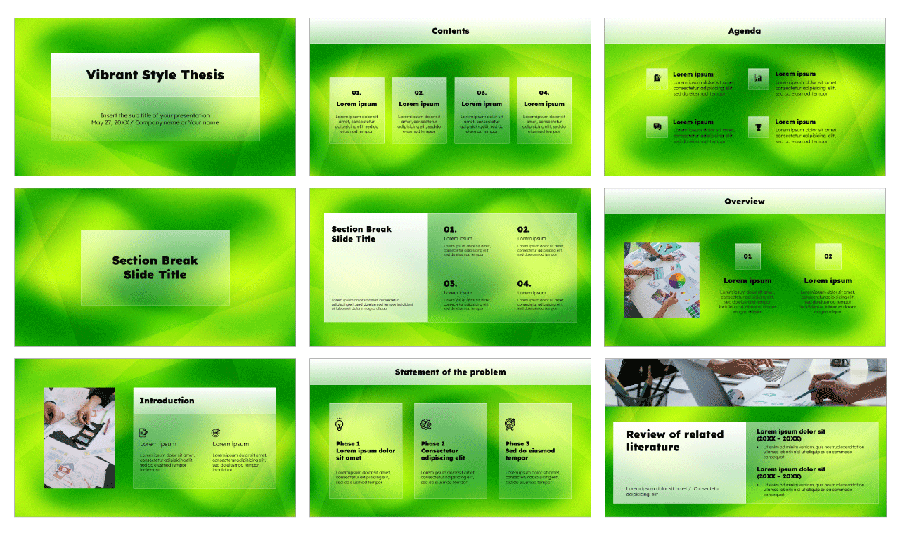Image resolution: width=900 pixels, height=534 pixels.
Task: Click the '03.' number in section break list slide
Action: pos(450,284)
